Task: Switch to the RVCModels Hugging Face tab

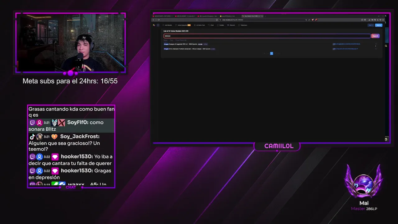Action: [230, 16]
